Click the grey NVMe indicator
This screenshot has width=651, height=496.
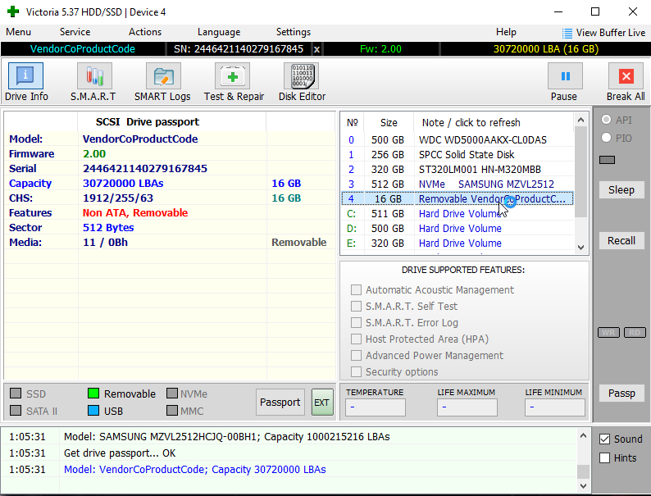172,393
